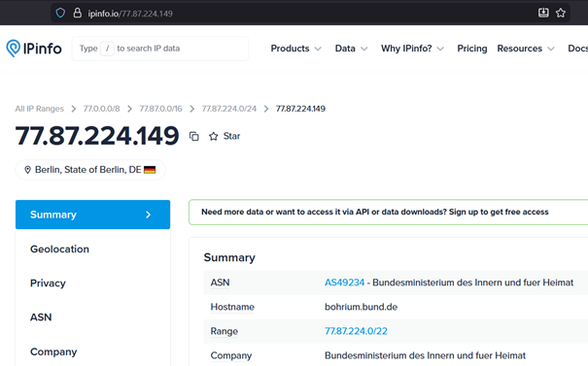Open the Pricing page
Viewport: 588px width, 366px height.
click(x=471, y=49)
